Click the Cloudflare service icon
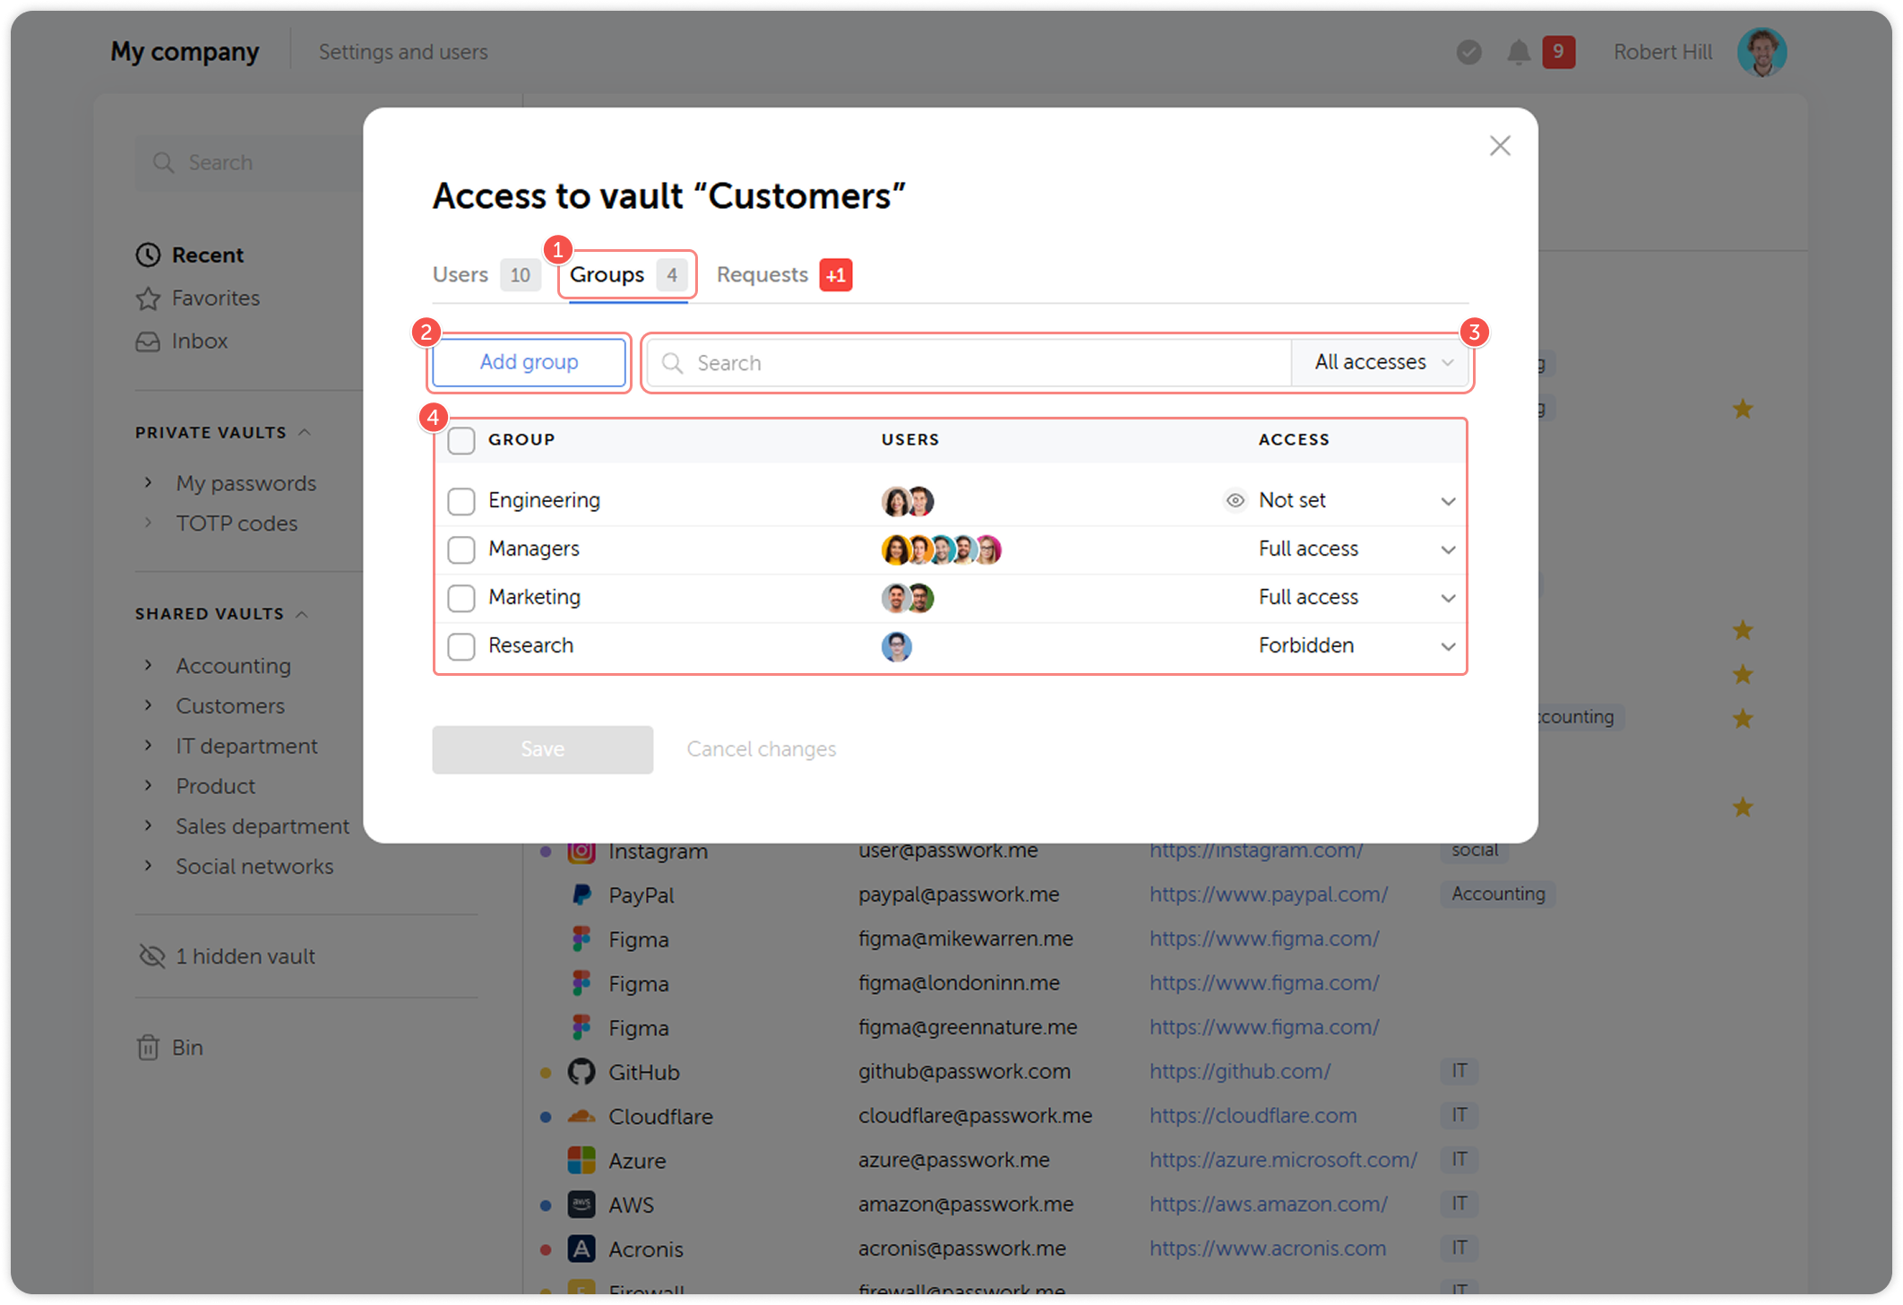Screen dimensions: 1903x1305 [581, 1116]
